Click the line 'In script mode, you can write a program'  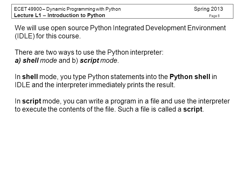coord(122,101)
